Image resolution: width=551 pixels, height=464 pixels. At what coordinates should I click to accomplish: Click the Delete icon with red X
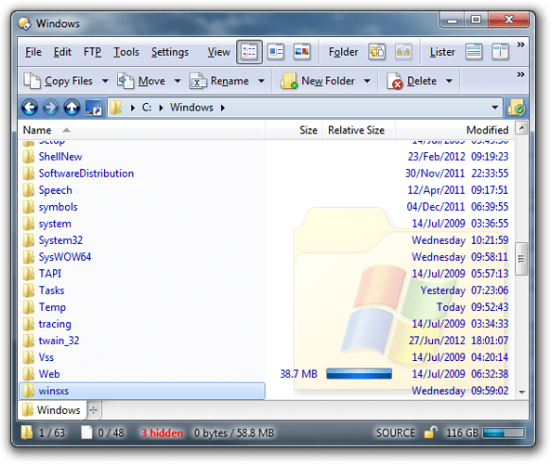(x=394, y=81)
